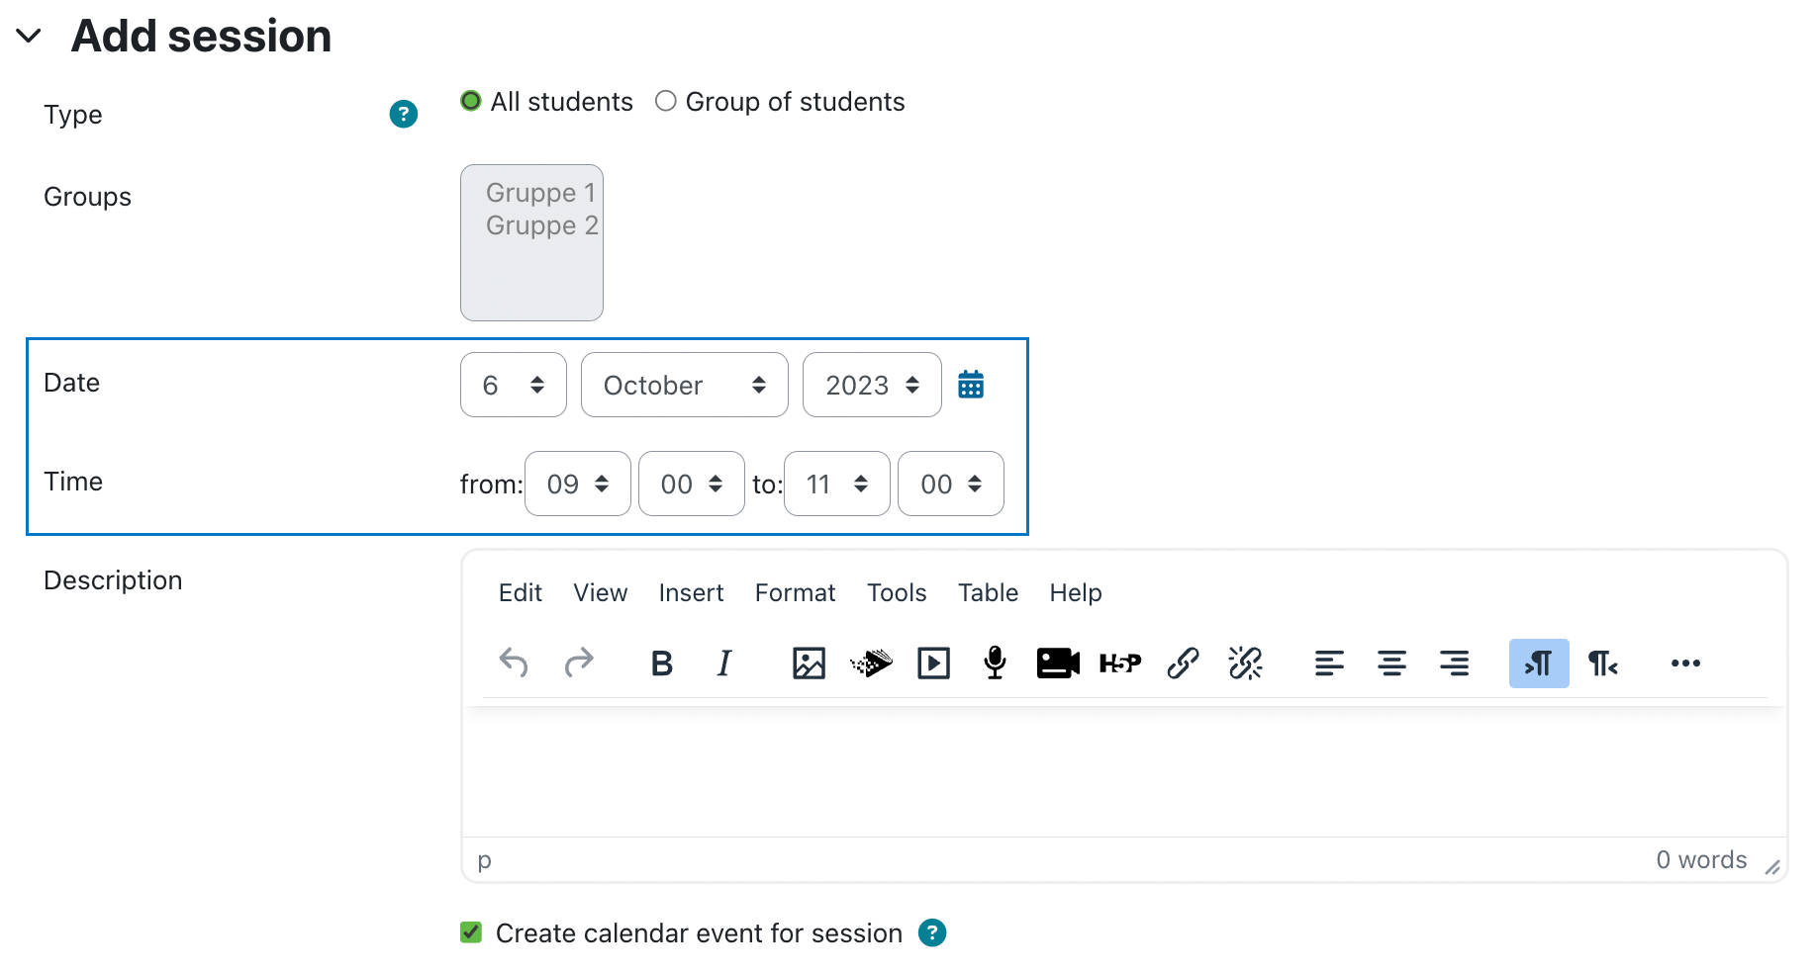Click the Type help question mark
The height and width of the screenshot is (973, 1817).
click(404, 115)
